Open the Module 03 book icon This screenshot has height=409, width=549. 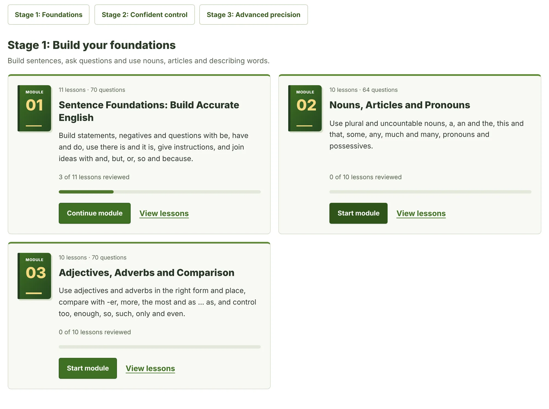click(x=34, y=276)
